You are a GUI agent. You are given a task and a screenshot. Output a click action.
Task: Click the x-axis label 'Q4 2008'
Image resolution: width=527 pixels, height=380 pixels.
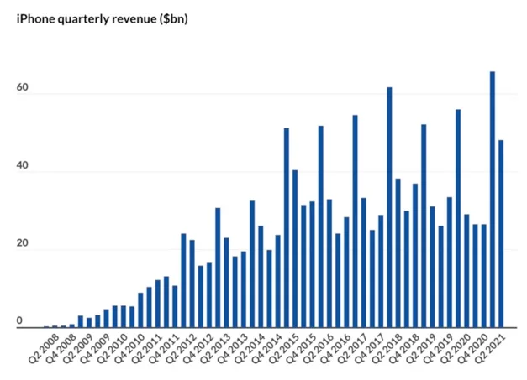[61, 349]
